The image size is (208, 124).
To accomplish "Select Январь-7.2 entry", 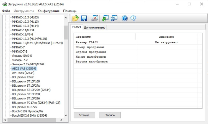I will (x=20, y=60).
